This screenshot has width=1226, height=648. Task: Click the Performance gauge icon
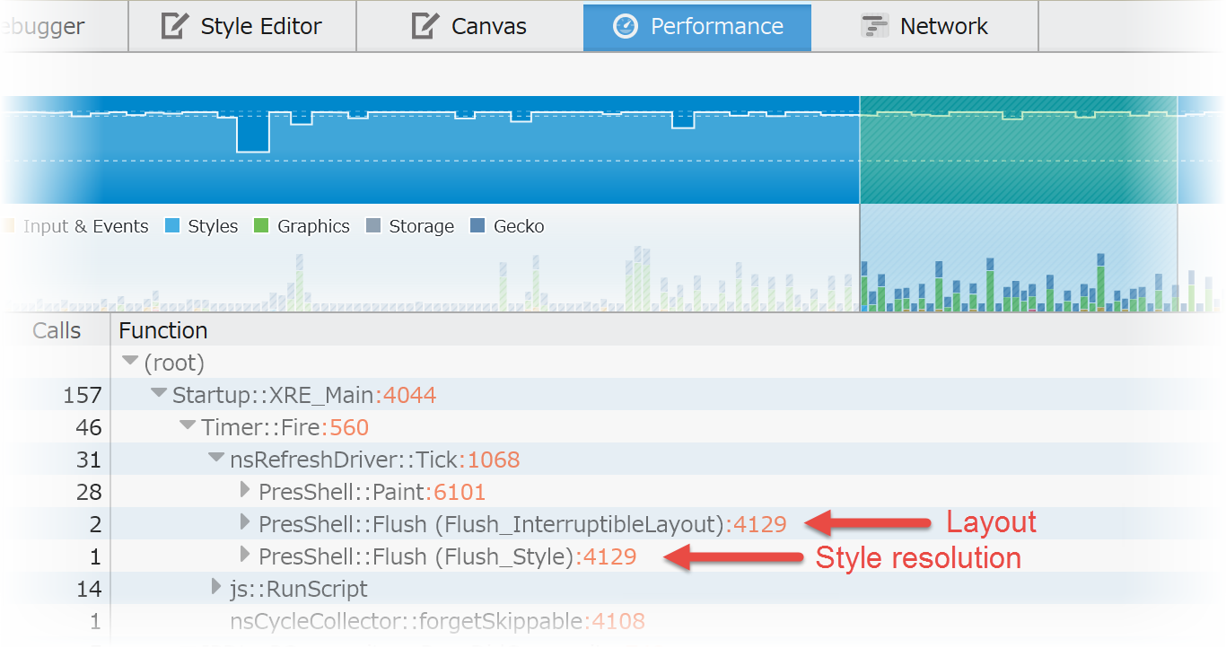point(625,26)
